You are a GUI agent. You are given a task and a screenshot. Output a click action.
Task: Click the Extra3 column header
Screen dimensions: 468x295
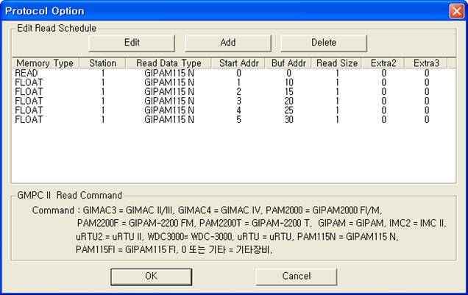[426, 63]
